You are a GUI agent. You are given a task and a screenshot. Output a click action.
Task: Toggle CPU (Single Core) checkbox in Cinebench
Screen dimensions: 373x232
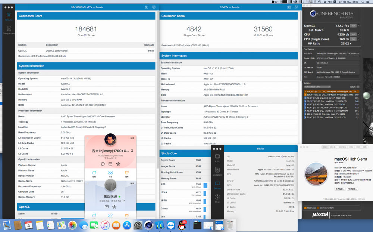pos(358,39)
